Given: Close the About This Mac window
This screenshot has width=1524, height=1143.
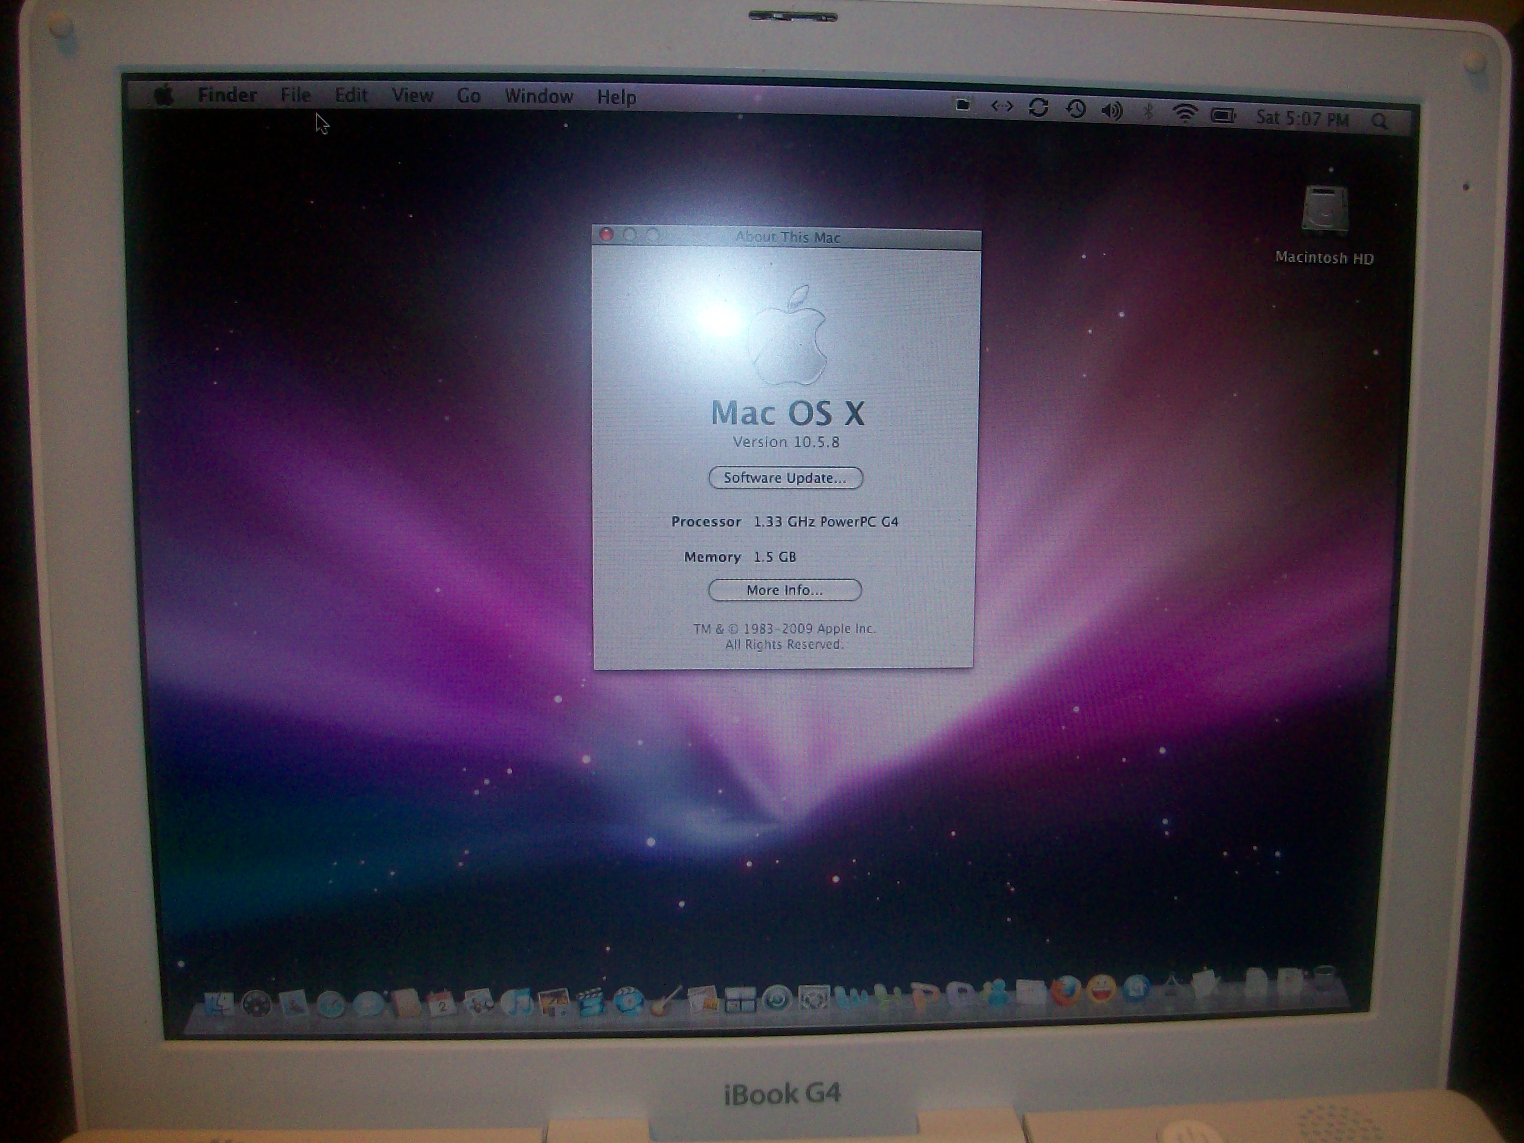Looking at the screenshot, I should tap(606, 235).
